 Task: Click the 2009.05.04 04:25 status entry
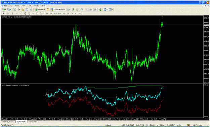[128, 125]
